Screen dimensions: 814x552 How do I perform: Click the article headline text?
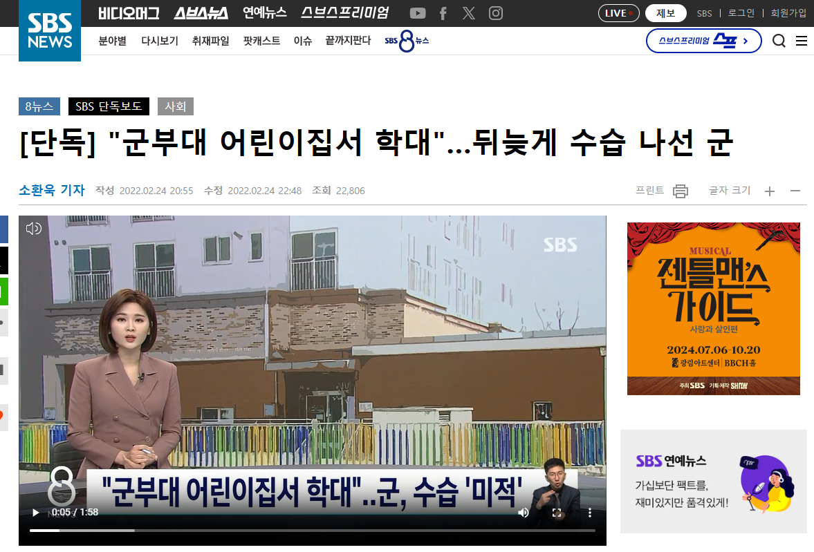[x=376, y=143]
